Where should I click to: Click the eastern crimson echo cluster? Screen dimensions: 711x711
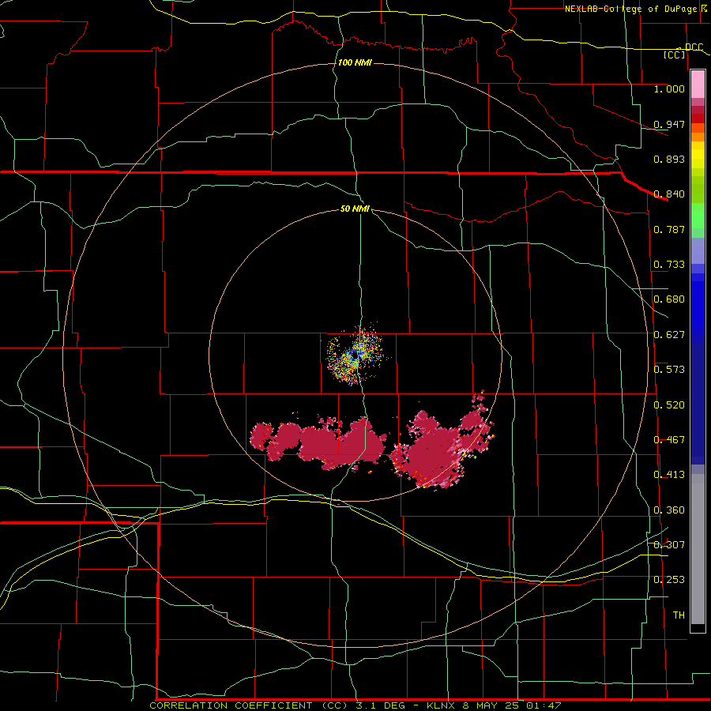tap(442, 440)
